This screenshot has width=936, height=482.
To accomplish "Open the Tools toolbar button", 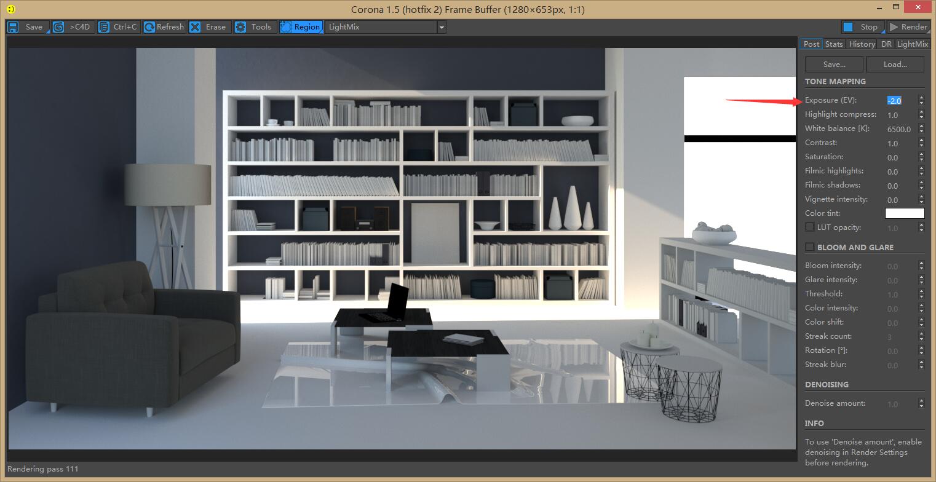I will [255, 27].
